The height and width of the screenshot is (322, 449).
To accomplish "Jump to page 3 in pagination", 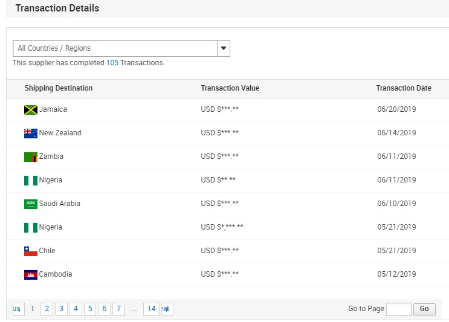I will pyautogui.click(x=61, y=309).
